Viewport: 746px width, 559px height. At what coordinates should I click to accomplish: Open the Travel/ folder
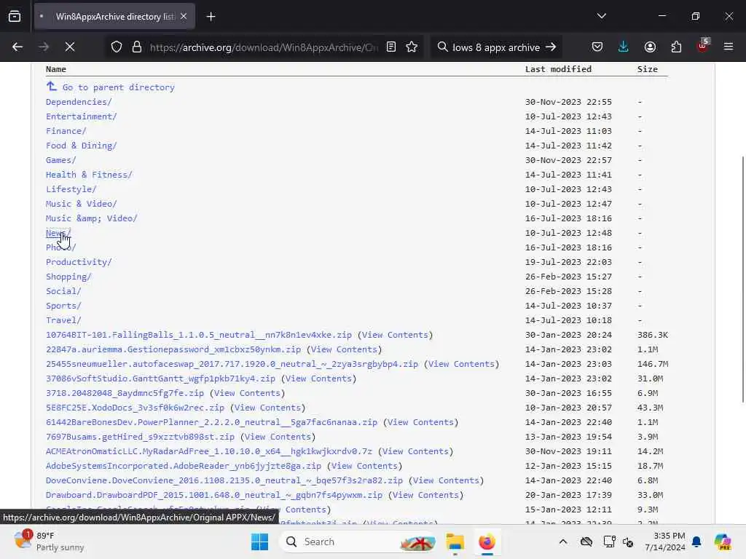(63, 320)
